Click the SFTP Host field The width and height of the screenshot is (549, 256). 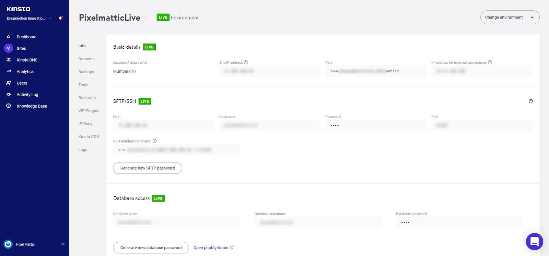[x=164, y=125]
